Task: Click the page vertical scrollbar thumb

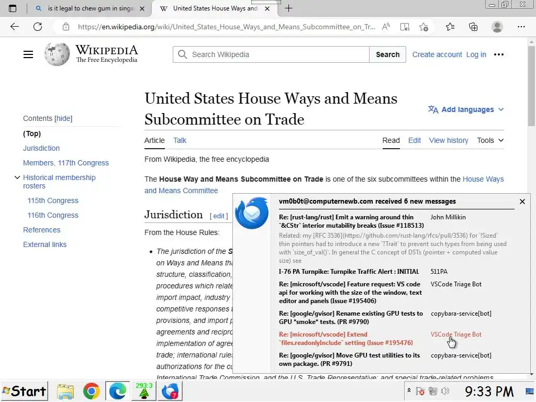Action: pyautogui.click(x=531, y=85)
